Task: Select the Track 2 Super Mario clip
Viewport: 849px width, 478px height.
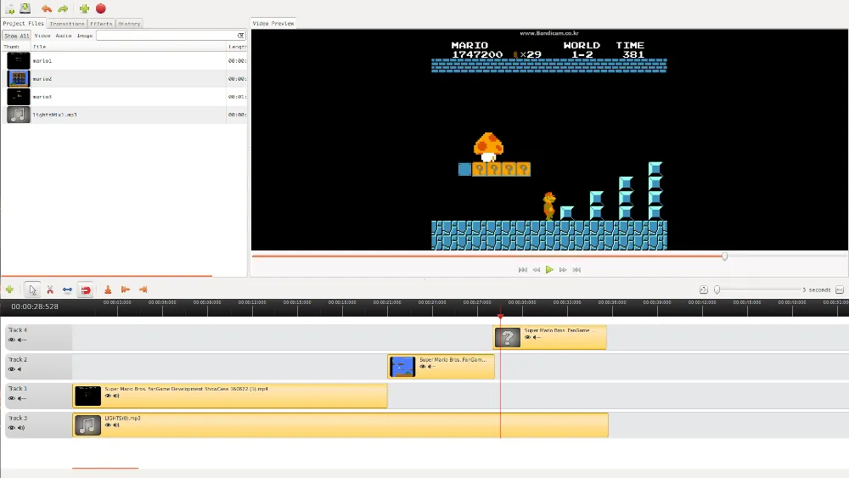Action: pyautogui.click(x=441, y=367)
